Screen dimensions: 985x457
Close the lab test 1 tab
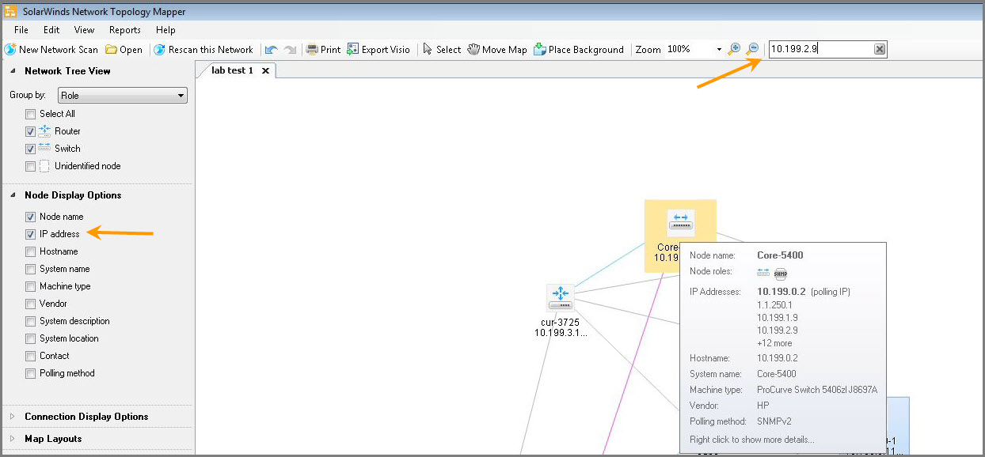[x=265, y=70]
